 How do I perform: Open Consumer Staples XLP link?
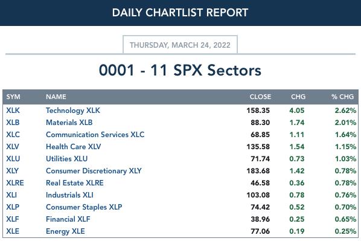point(84,207)
